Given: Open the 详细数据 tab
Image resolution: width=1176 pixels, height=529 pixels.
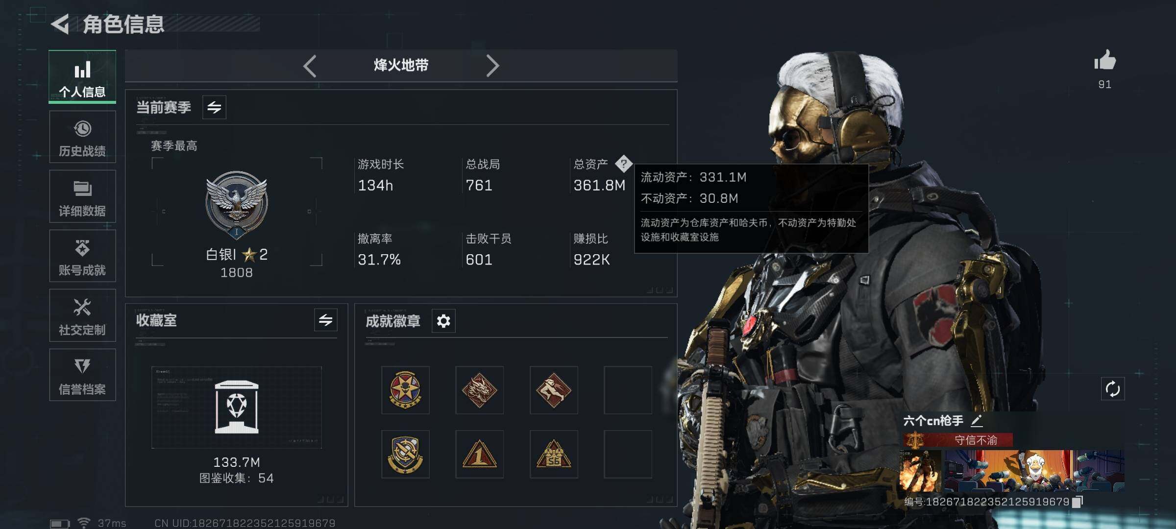Looking at the screenshot, I should coord(82,196).
